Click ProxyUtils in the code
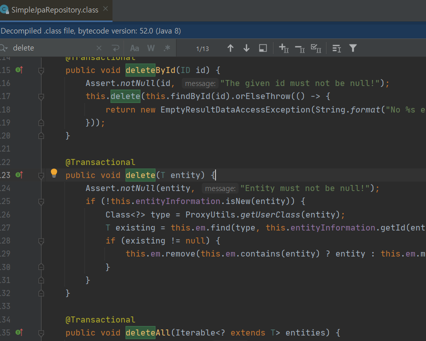Image resolution: width=426 pixels, height=341 pixels. point(210,214)
